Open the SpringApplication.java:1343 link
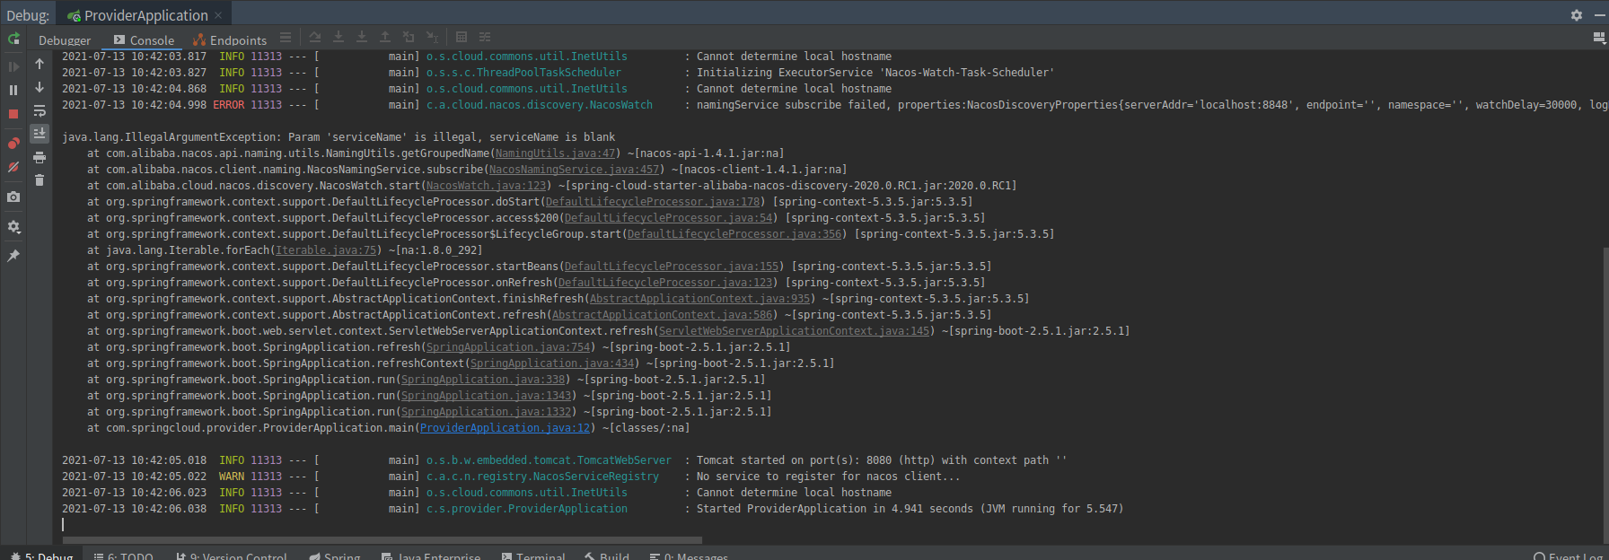 [x=487, y=396]
